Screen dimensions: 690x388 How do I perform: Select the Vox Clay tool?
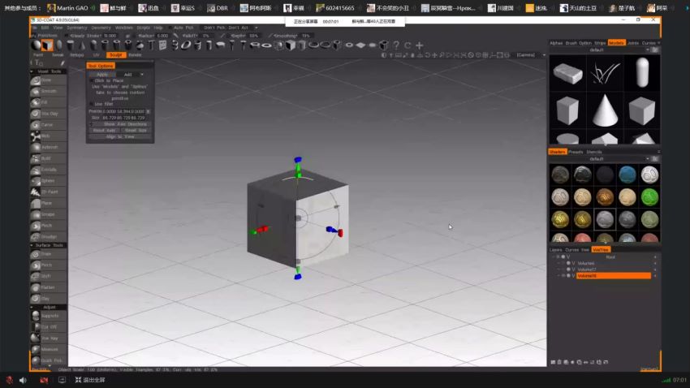point(48,114)
